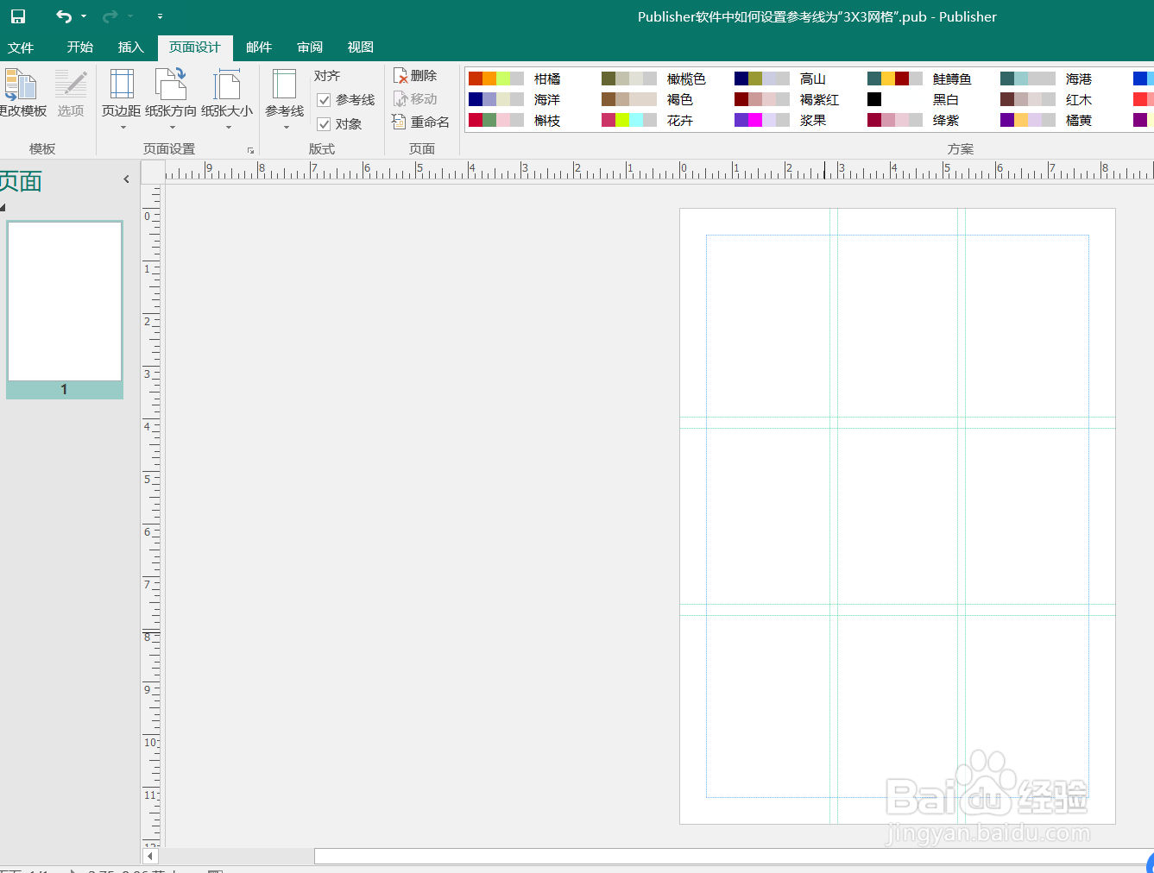Open the Customize Quick Access Toolbar dropdown

160,16
